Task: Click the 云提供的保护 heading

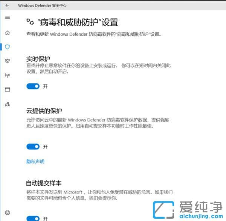Action: (x=44, y=111)
